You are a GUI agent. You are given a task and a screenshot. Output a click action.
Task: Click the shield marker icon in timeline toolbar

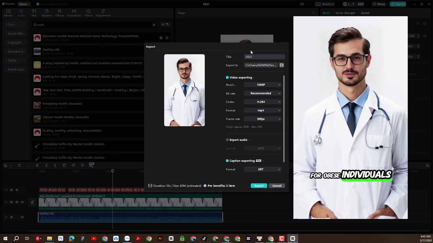[82, 165]
